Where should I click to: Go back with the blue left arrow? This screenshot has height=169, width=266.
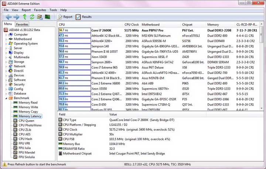[8, 17]
